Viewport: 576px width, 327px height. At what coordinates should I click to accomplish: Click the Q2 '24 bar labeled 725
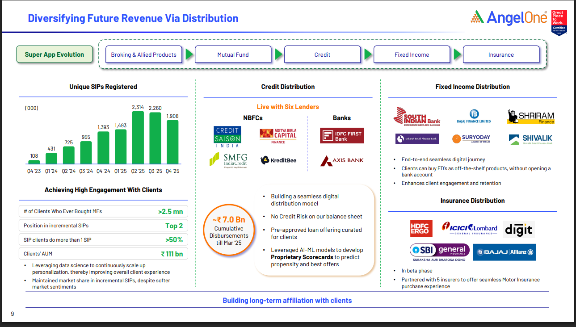point(69,155)
